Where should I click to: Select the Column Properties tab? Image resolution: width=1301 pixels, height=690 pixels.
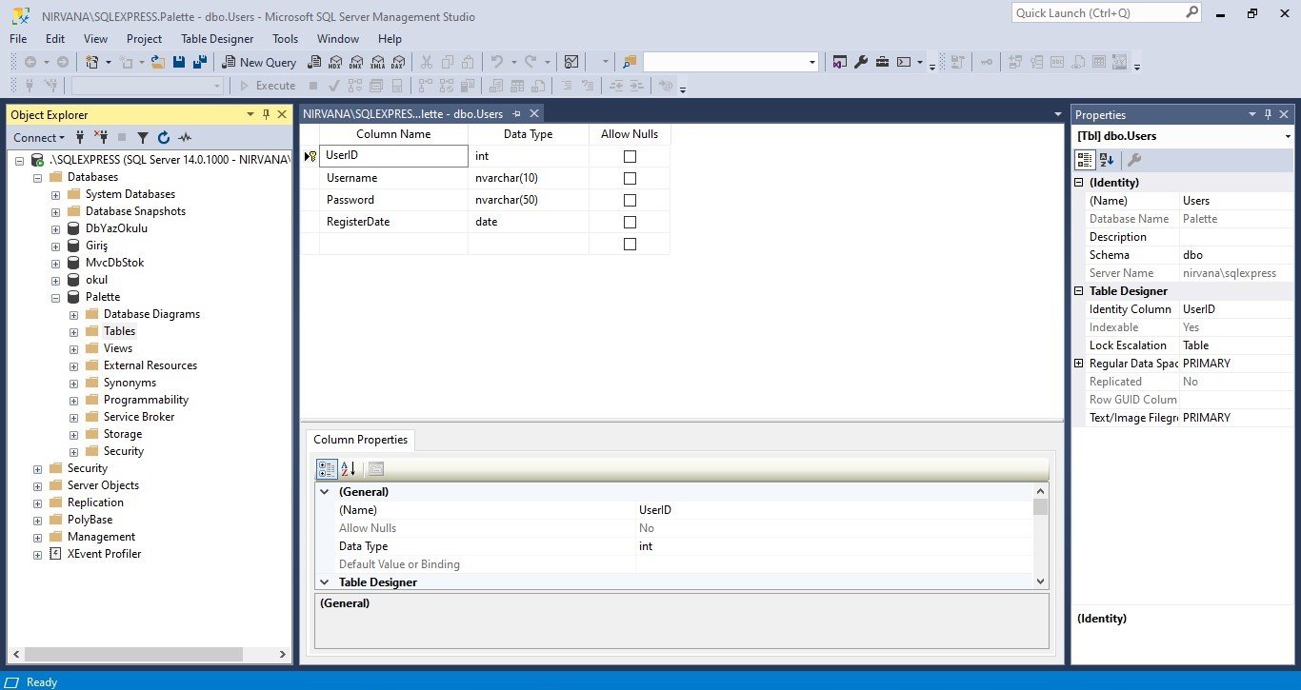click(360, 440)
